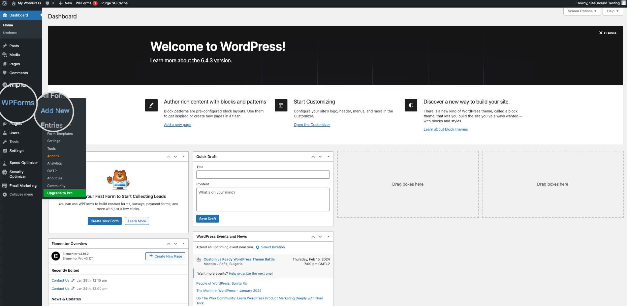Viewport: 627px width, 306px height.
Task: Move WPForms widget up with arrow
Action: coord(169,157)
